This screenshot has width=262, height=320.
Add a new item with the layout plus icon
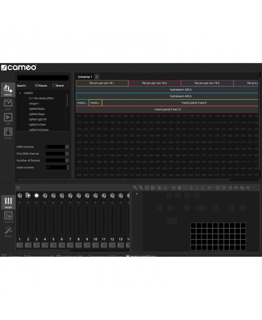tap(137, 194)
